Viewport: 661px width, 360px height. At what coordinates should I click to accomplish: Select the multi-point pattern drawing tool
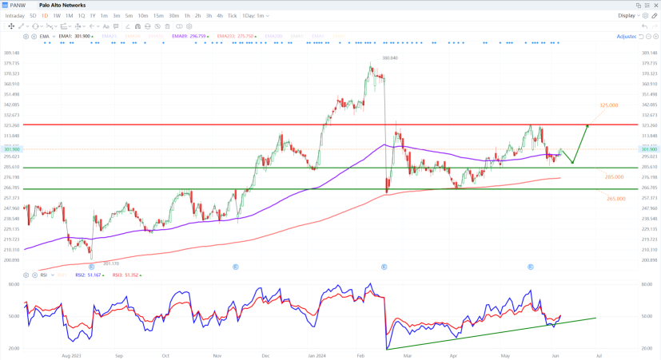50,26
